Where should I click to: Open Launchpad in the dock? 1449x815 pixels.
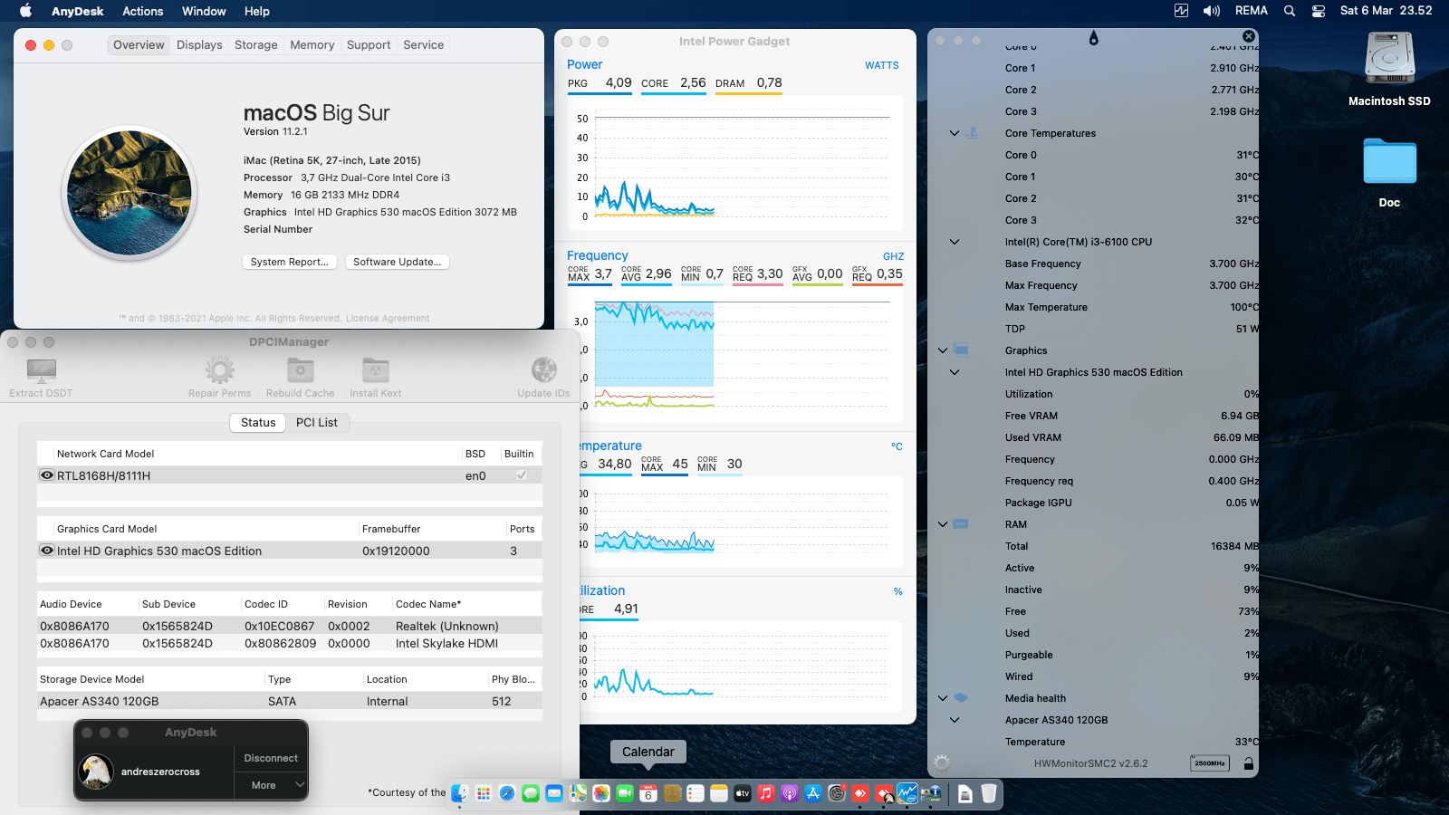point(483,793)
